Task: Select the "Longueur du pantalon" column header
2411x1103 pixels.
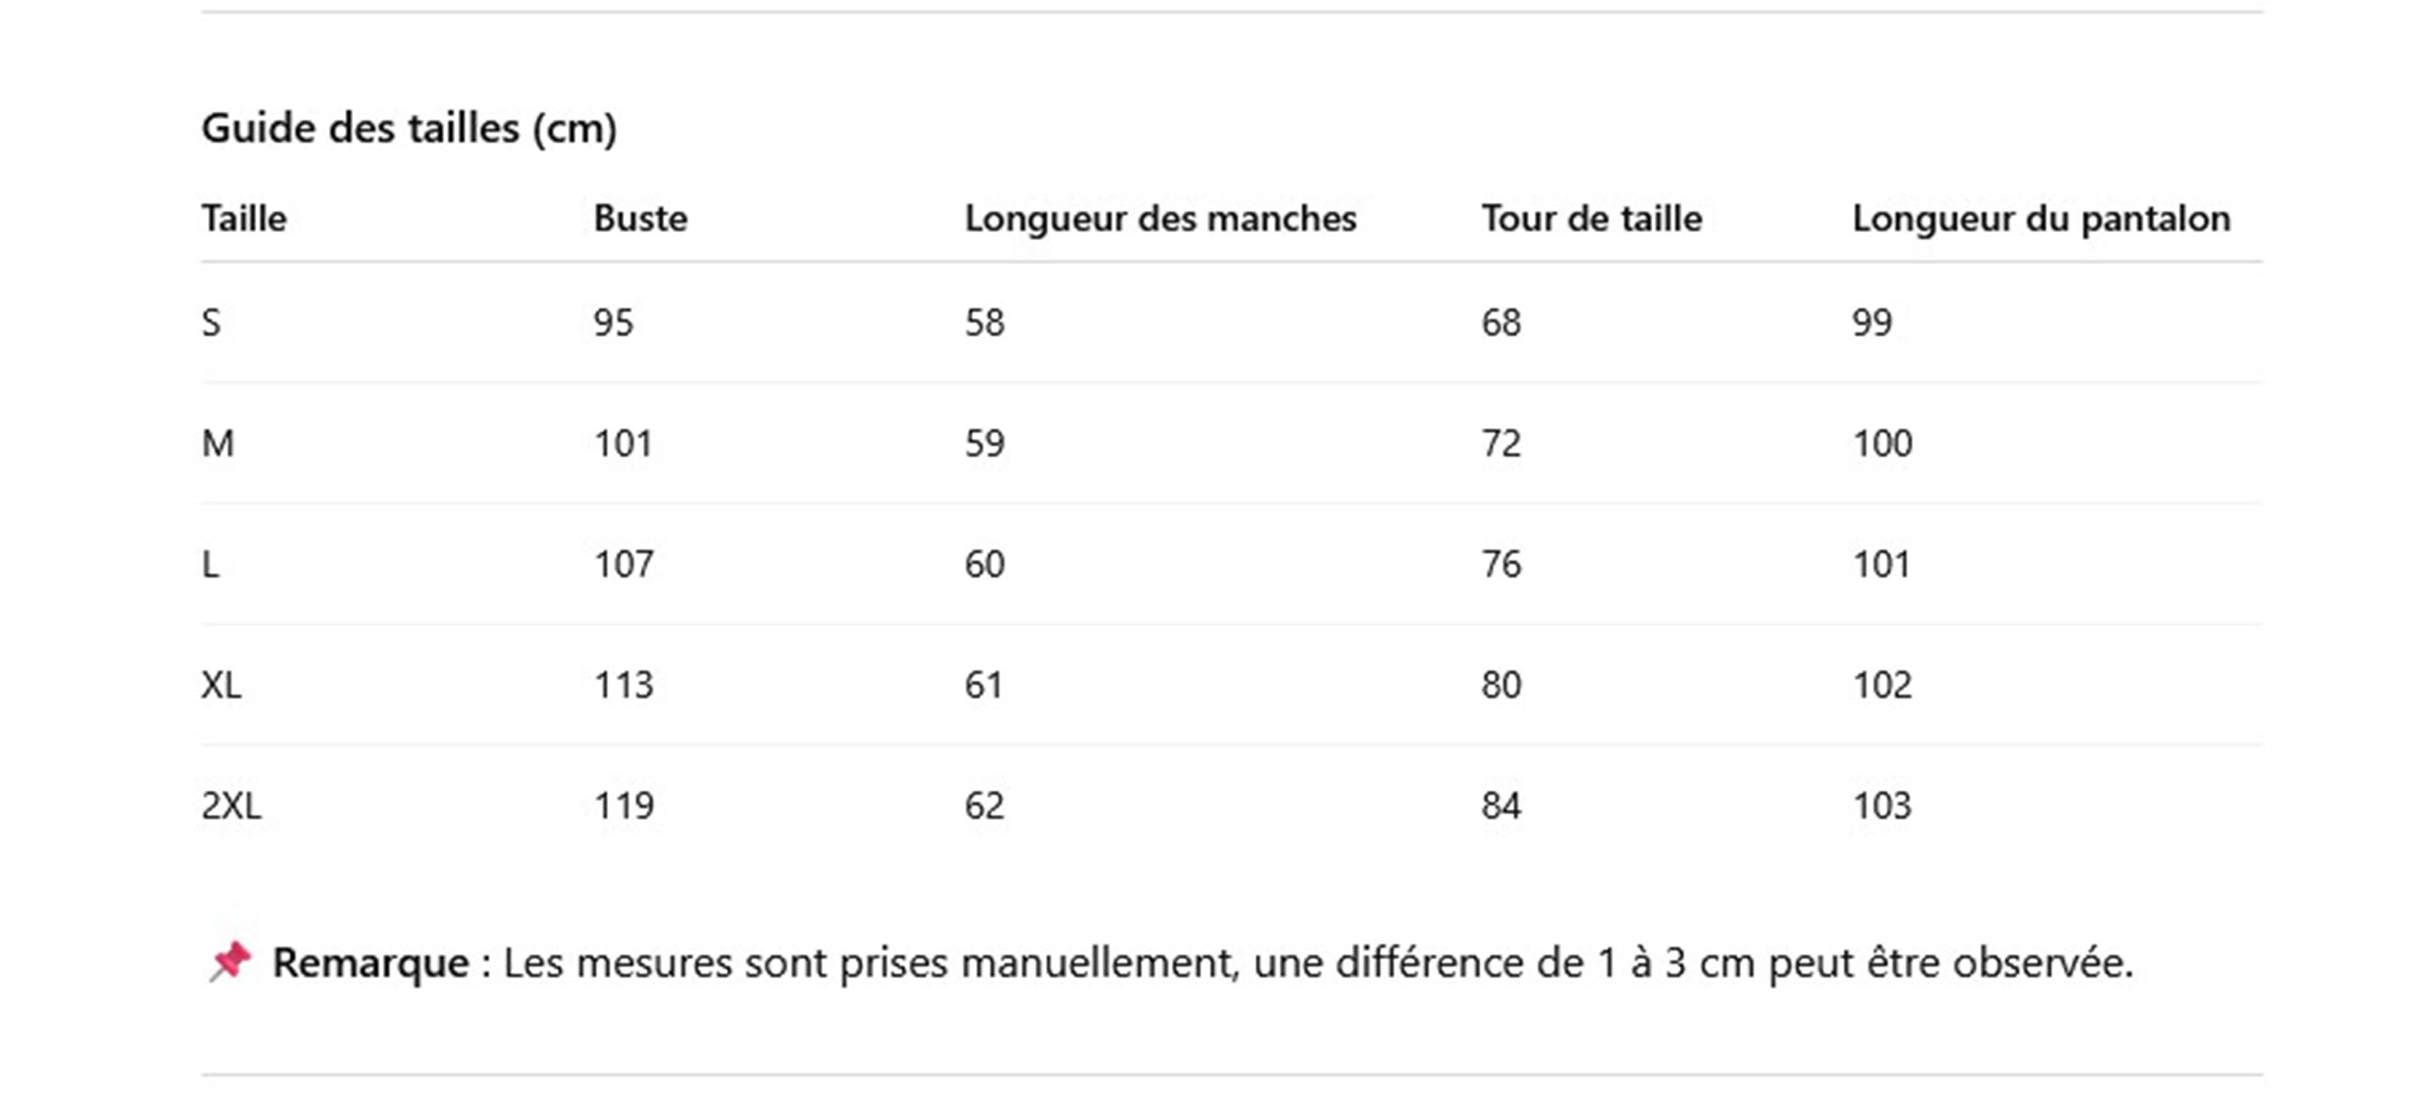Action: click(2040, 219)
